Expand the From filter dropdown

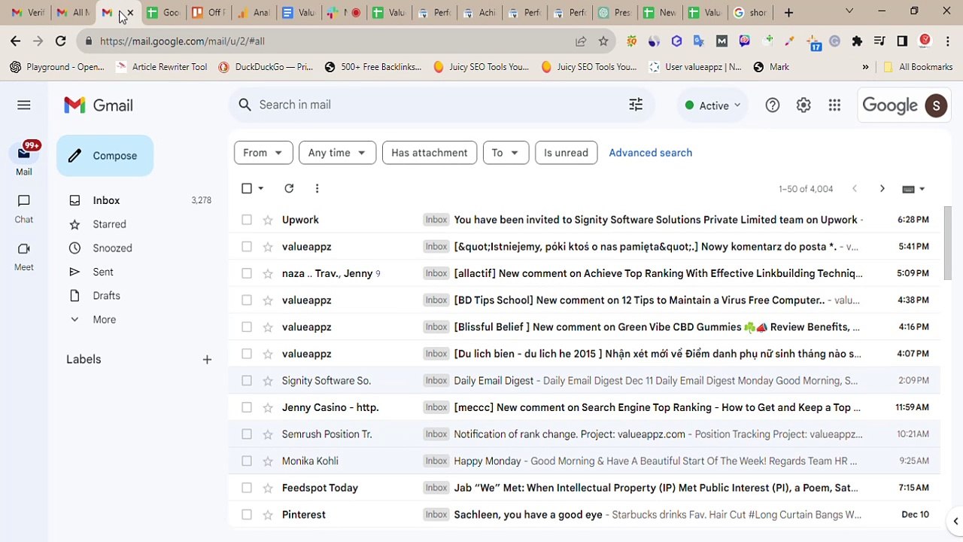coord(263,153)
